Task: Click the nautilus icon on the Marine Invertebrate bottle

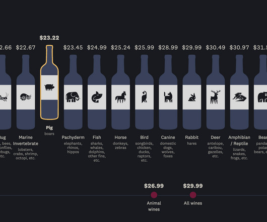Action: 26,97
